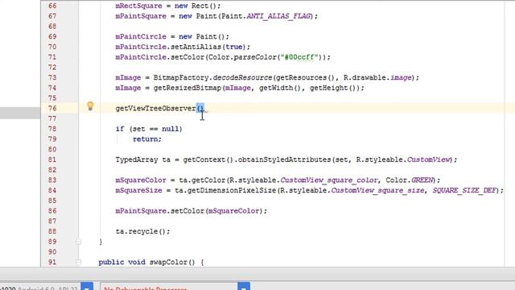Click 'ta.recycle()' on line 88

[141, 231]
